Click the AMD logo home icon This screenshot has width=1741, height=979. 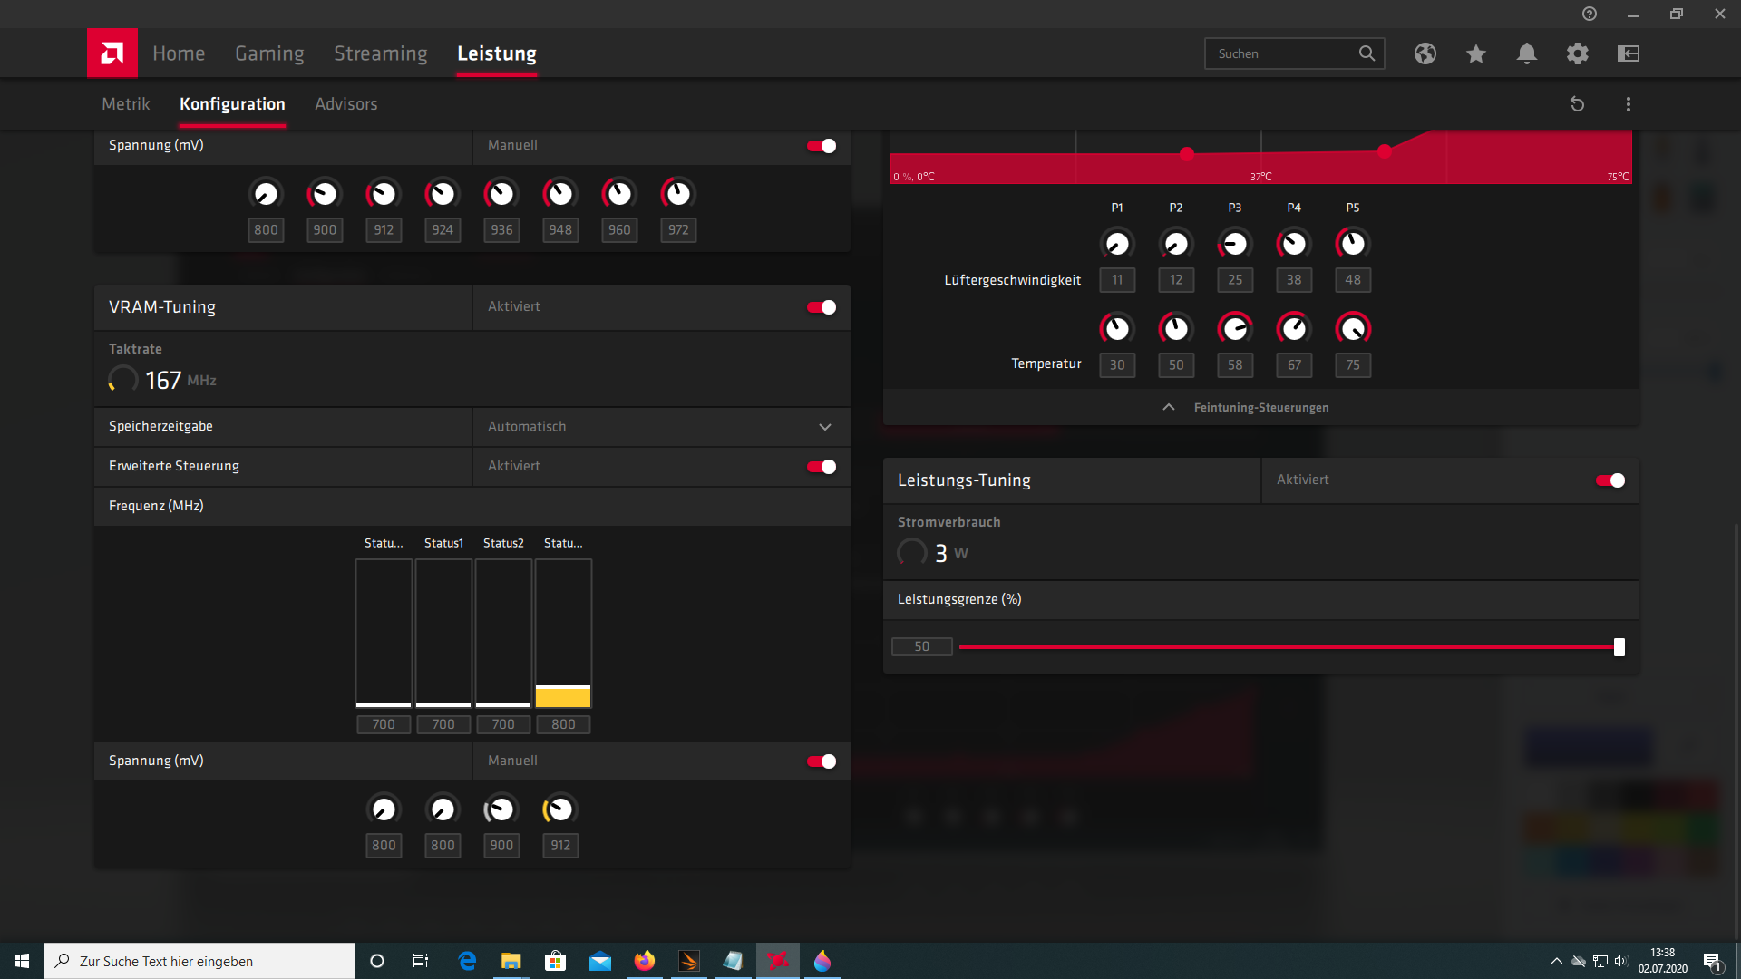112,53
